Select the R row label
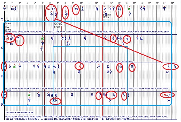Screen dimensions: 181x122 (x=2, y=104)
